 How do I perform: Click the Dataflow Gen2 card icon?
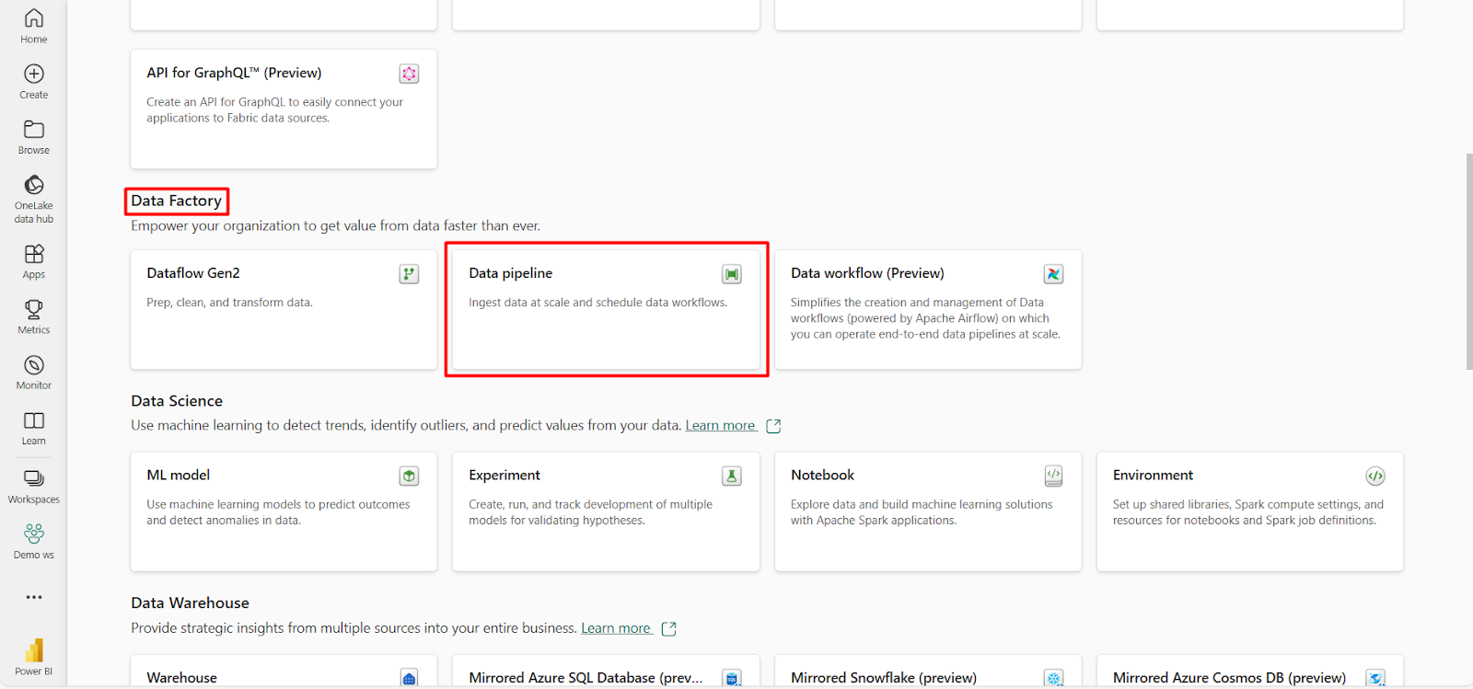point(409,274)
